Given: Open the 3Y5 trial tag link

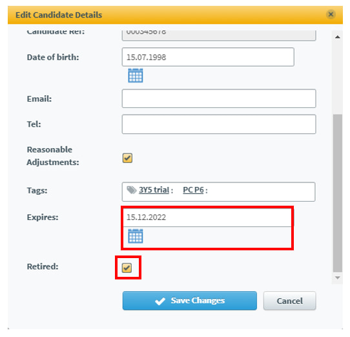Looking at the screenshot, I should click(x=154, y=190).
